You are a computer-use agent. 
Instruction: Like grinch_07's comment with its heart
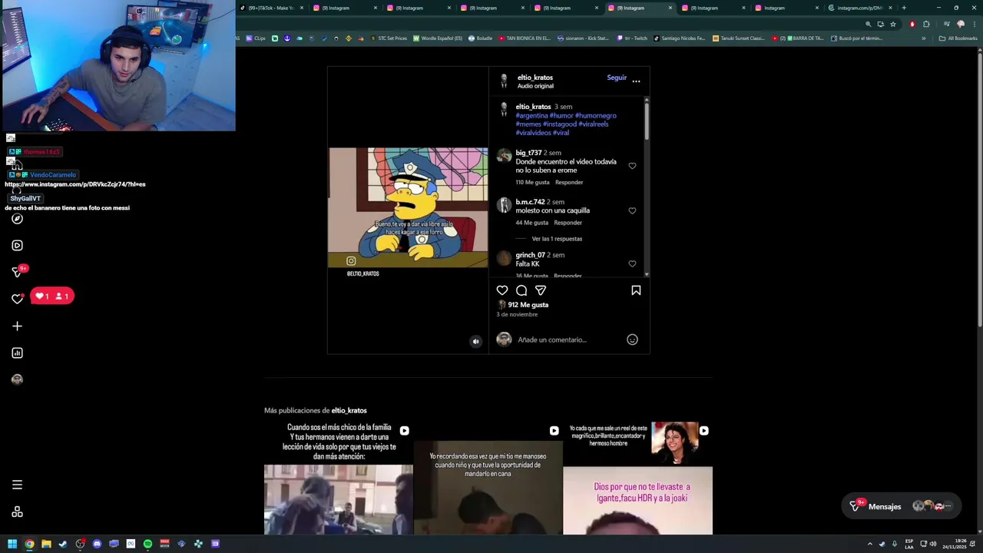[x=632, y=263]
